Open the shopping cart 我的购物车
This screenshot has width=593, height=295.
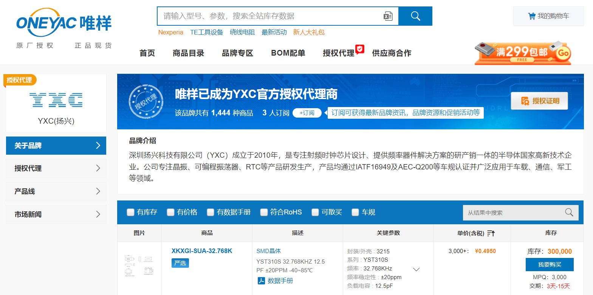[x=548, y=16]
